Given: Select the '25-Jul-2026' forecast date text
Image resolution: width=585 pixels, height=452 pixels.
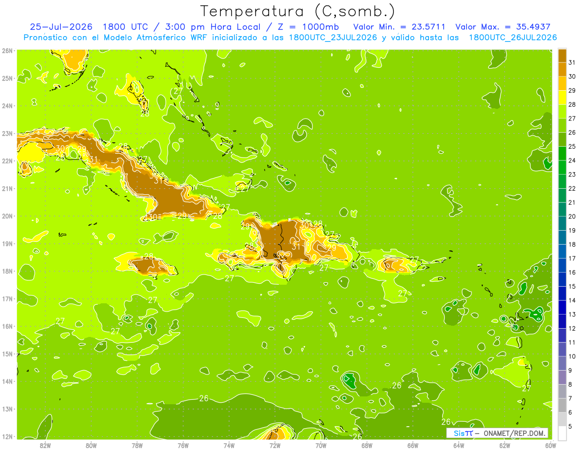Looking at the screenshot, I should click(61, 27).
